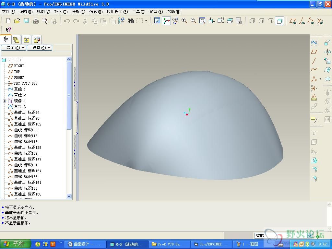The width and height of the screenshot is (332, 249).
Task: Switch to the Model Tree navigator tab
Action: point(6,39)
